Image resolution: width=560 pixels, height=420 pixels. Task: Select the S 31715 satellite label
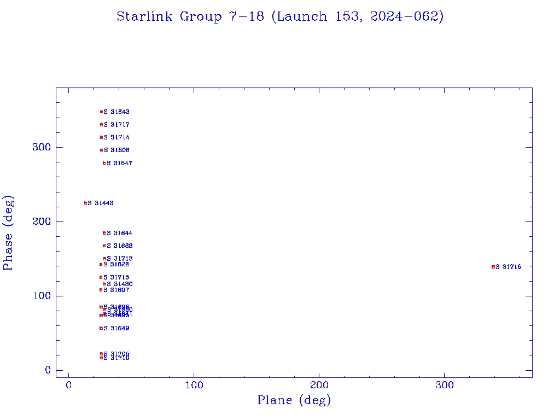(116, 277)
